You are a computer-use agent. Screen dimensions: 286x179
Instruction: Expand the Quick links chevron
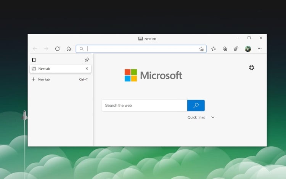pos(213,117)
